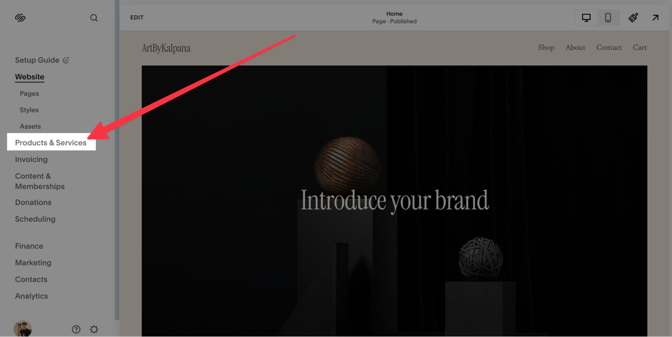Expand preview with arrow icon
Screen dimensions: 672x337
pyautogui.click(x=655, y=18)
